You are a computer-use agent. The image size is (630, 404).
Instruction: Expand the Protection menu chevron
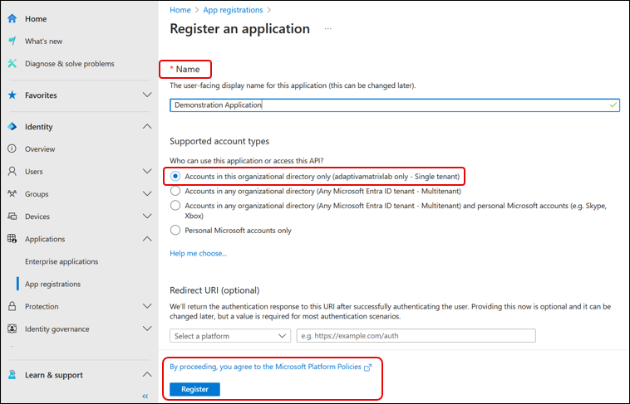coord(147,306)
